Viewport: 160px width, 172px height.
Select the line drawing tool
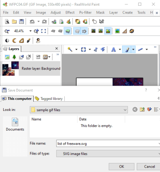[140, 49]
